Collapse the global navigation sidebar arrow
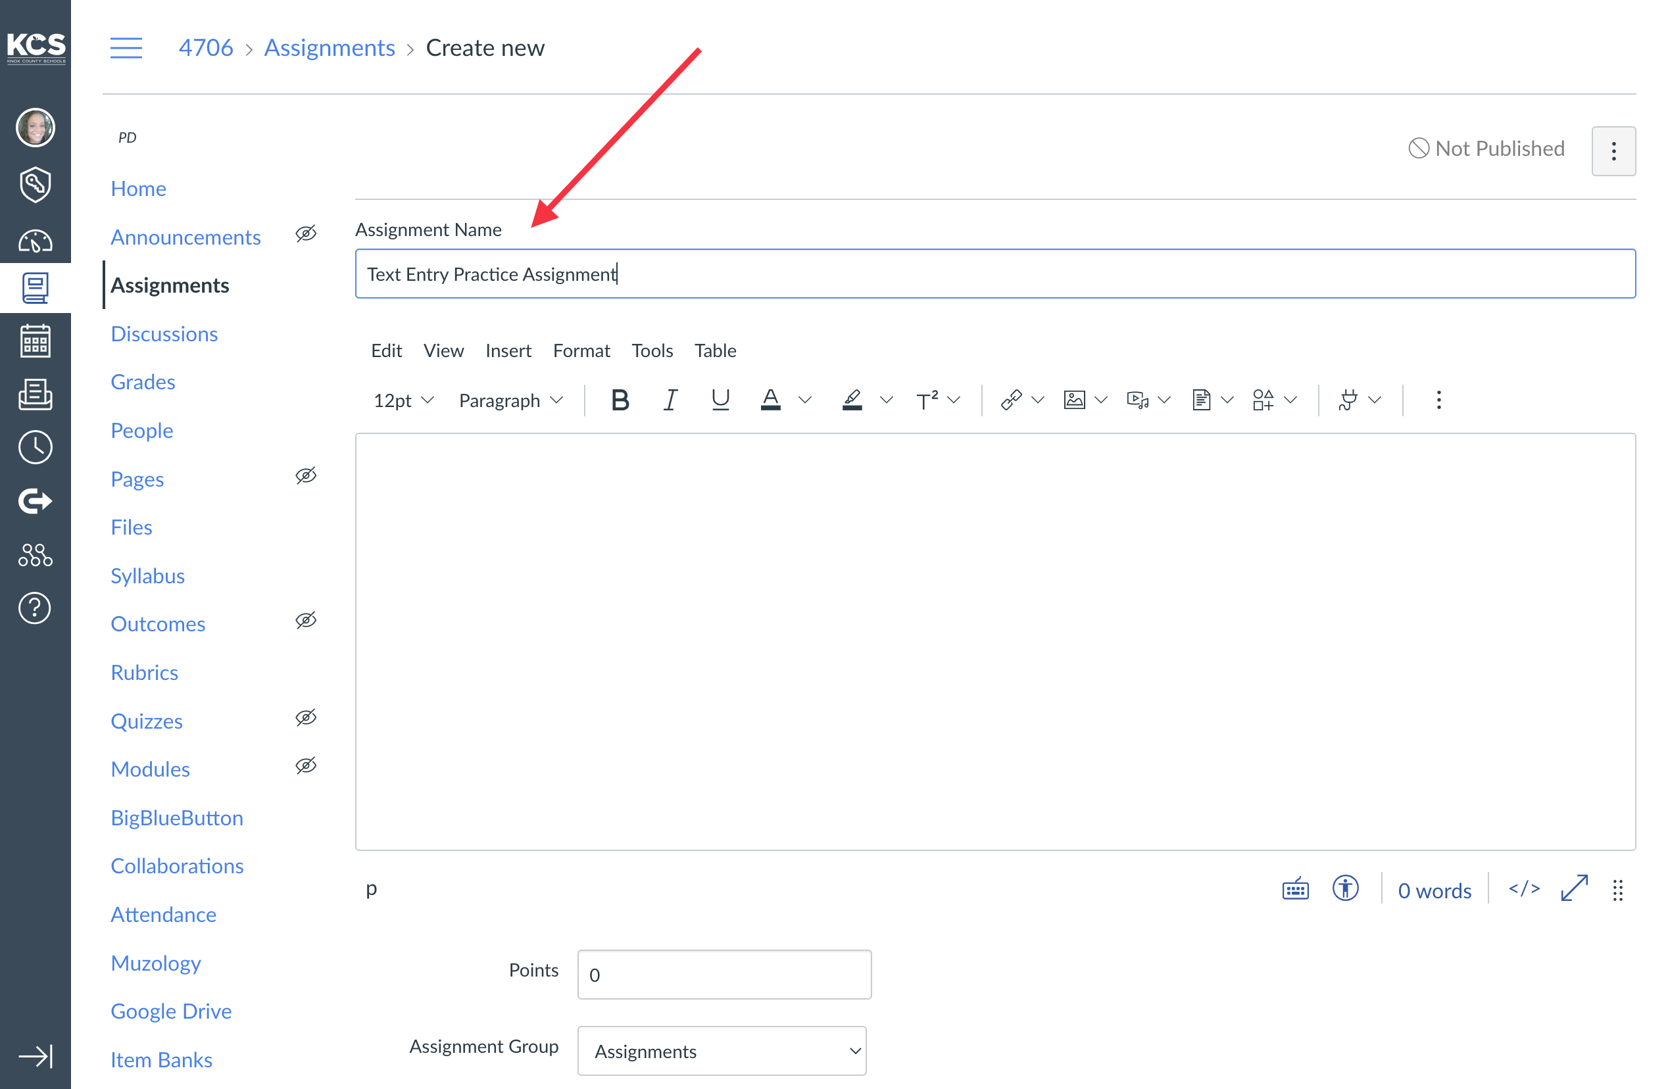This screenshot has height=1089, width=1668. coord(35,1056)
